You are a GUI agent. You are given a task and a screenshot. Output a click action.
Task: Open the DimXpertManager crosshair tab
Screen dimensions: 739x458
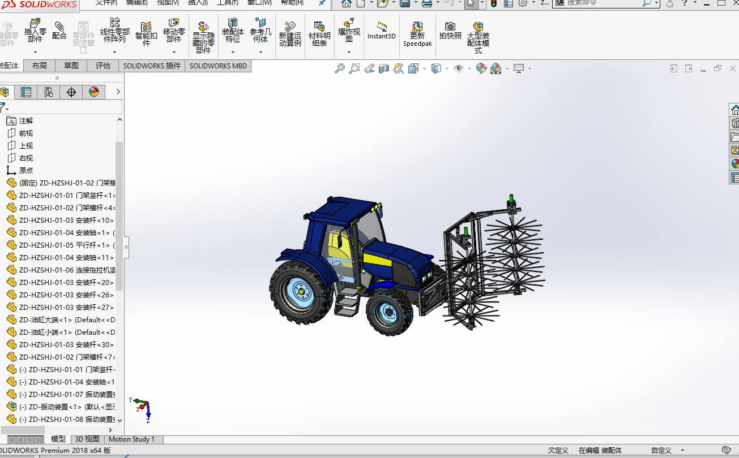71,92
